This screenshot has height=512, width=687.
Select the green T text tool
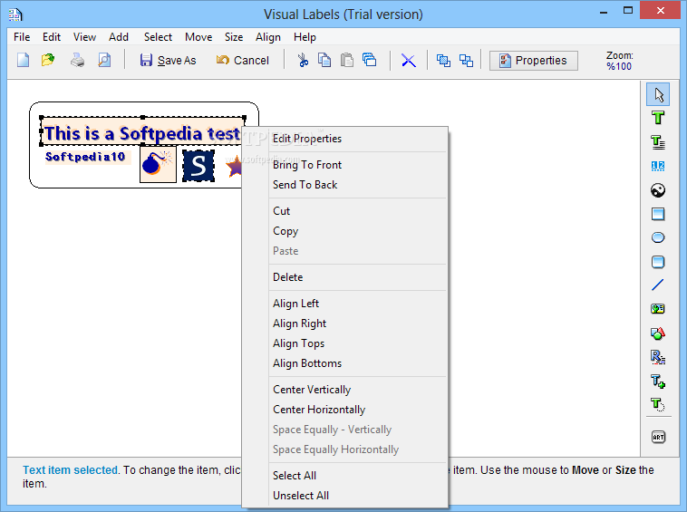coord(658,118)
